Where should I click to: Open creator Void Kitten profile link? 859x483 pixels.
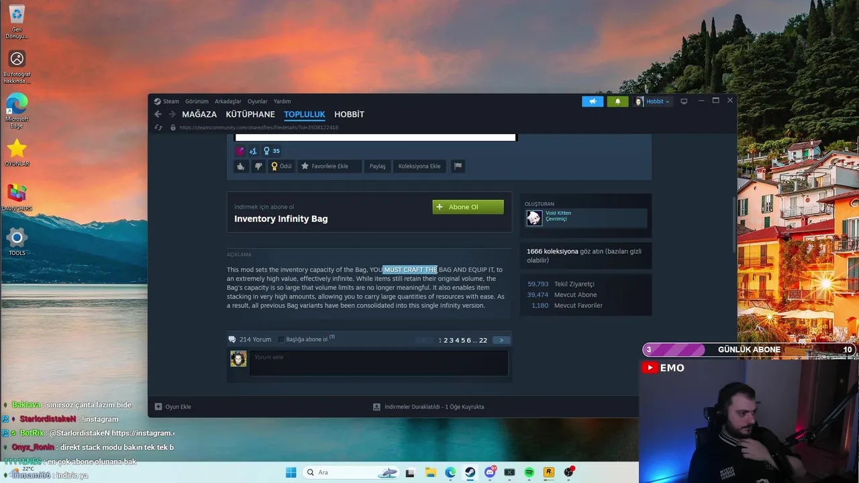pyautogui.click(x=558, y=213)
